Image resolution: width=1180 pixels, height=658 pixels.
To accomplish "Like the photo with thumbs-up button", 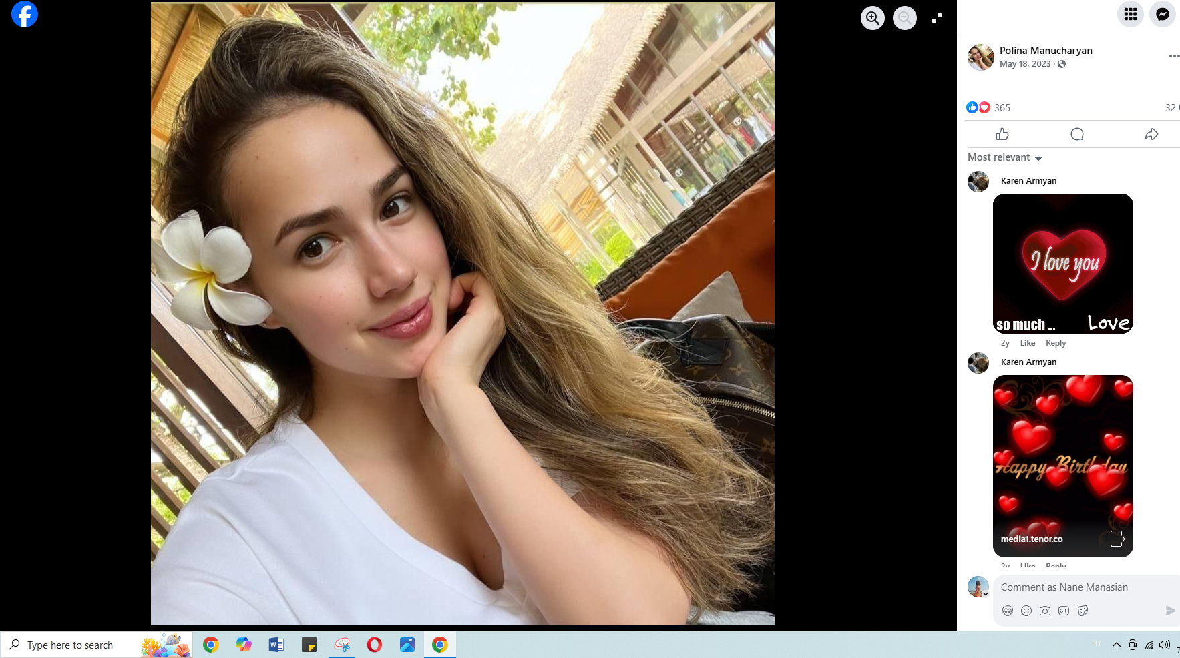I will point(1002,135).
